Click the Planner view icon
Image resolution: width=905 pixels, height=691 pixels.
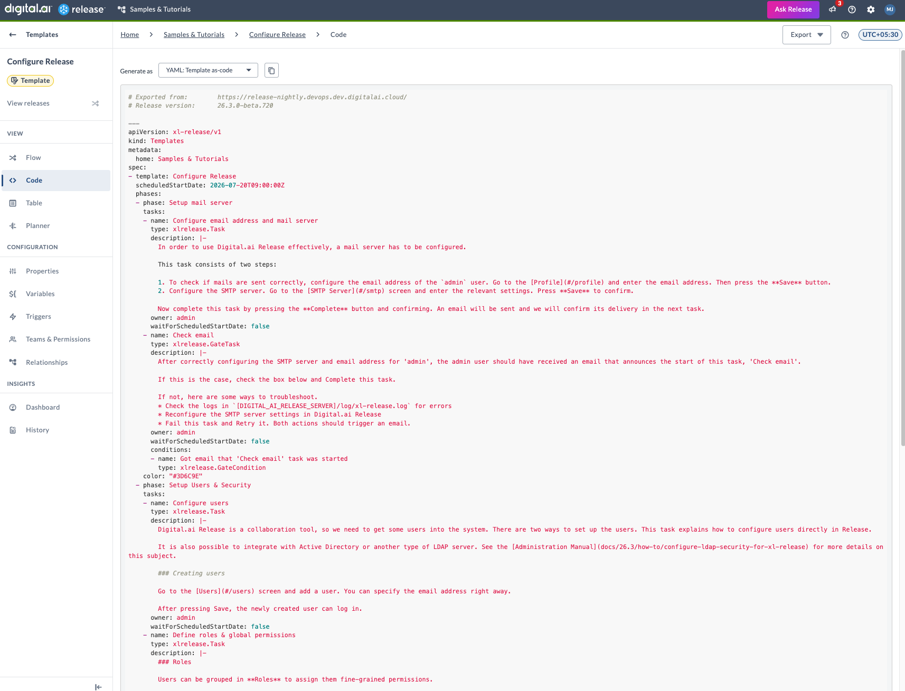tap(13, 226)
